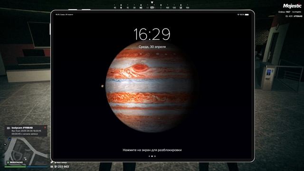Click the 16:29 lock screen clock

point(152,34)
